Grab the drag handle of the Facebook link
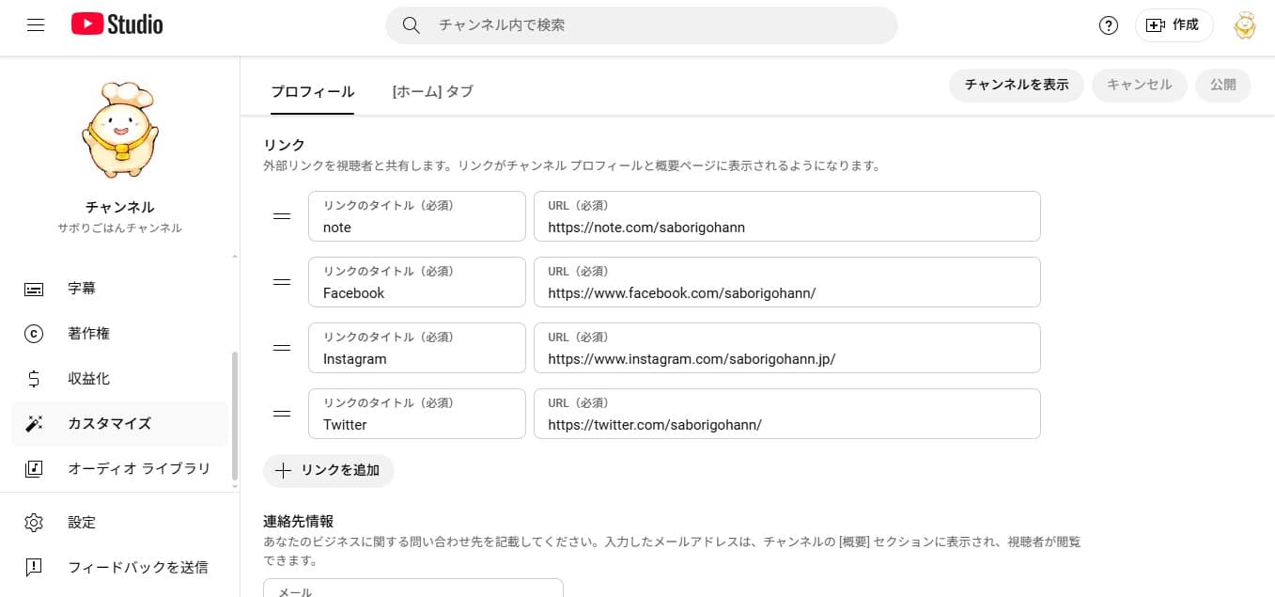This screenshot has height=597, width=1275. [x=282, y=282]
